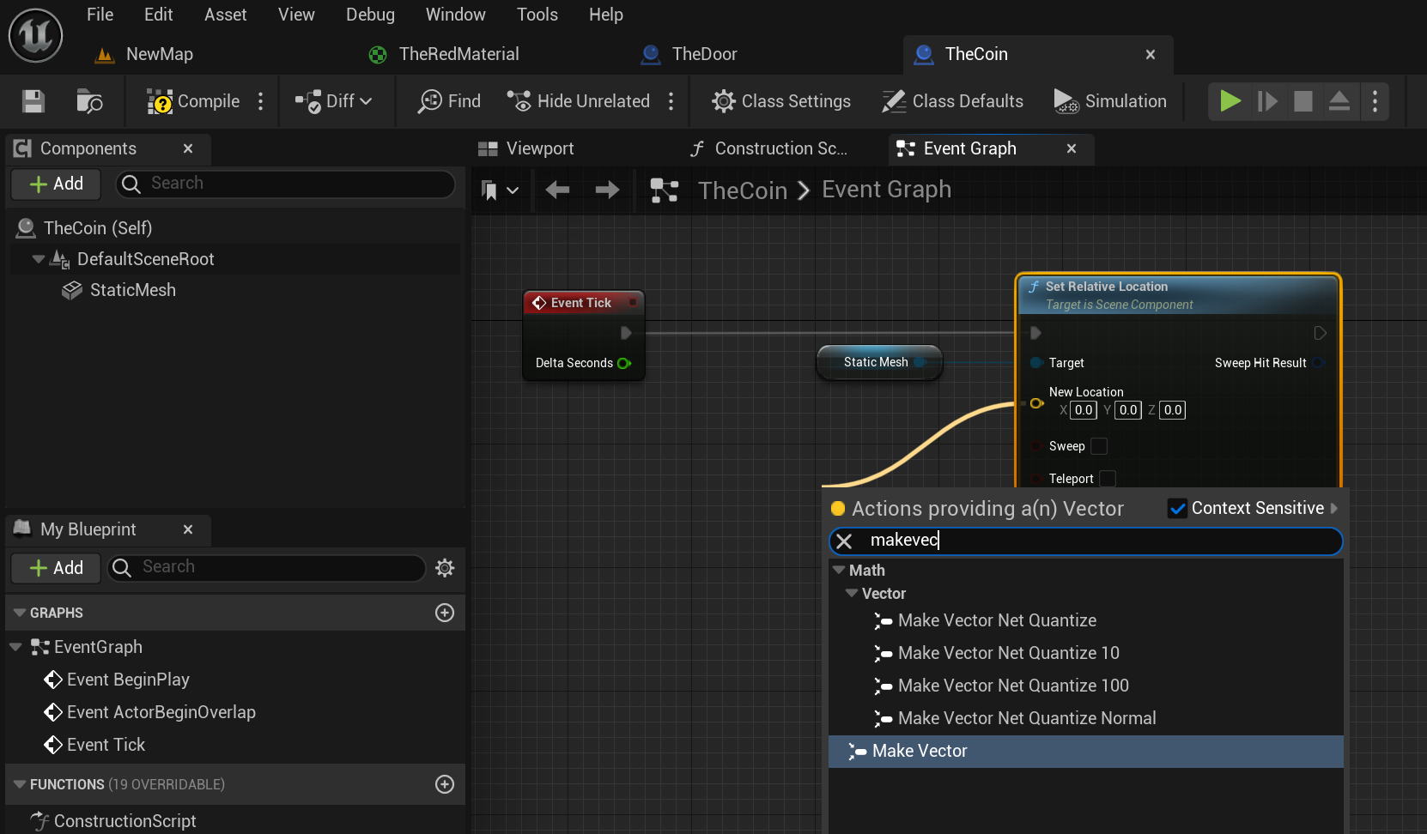
Task: Collapse the Math category
Action: click(839, 570)
